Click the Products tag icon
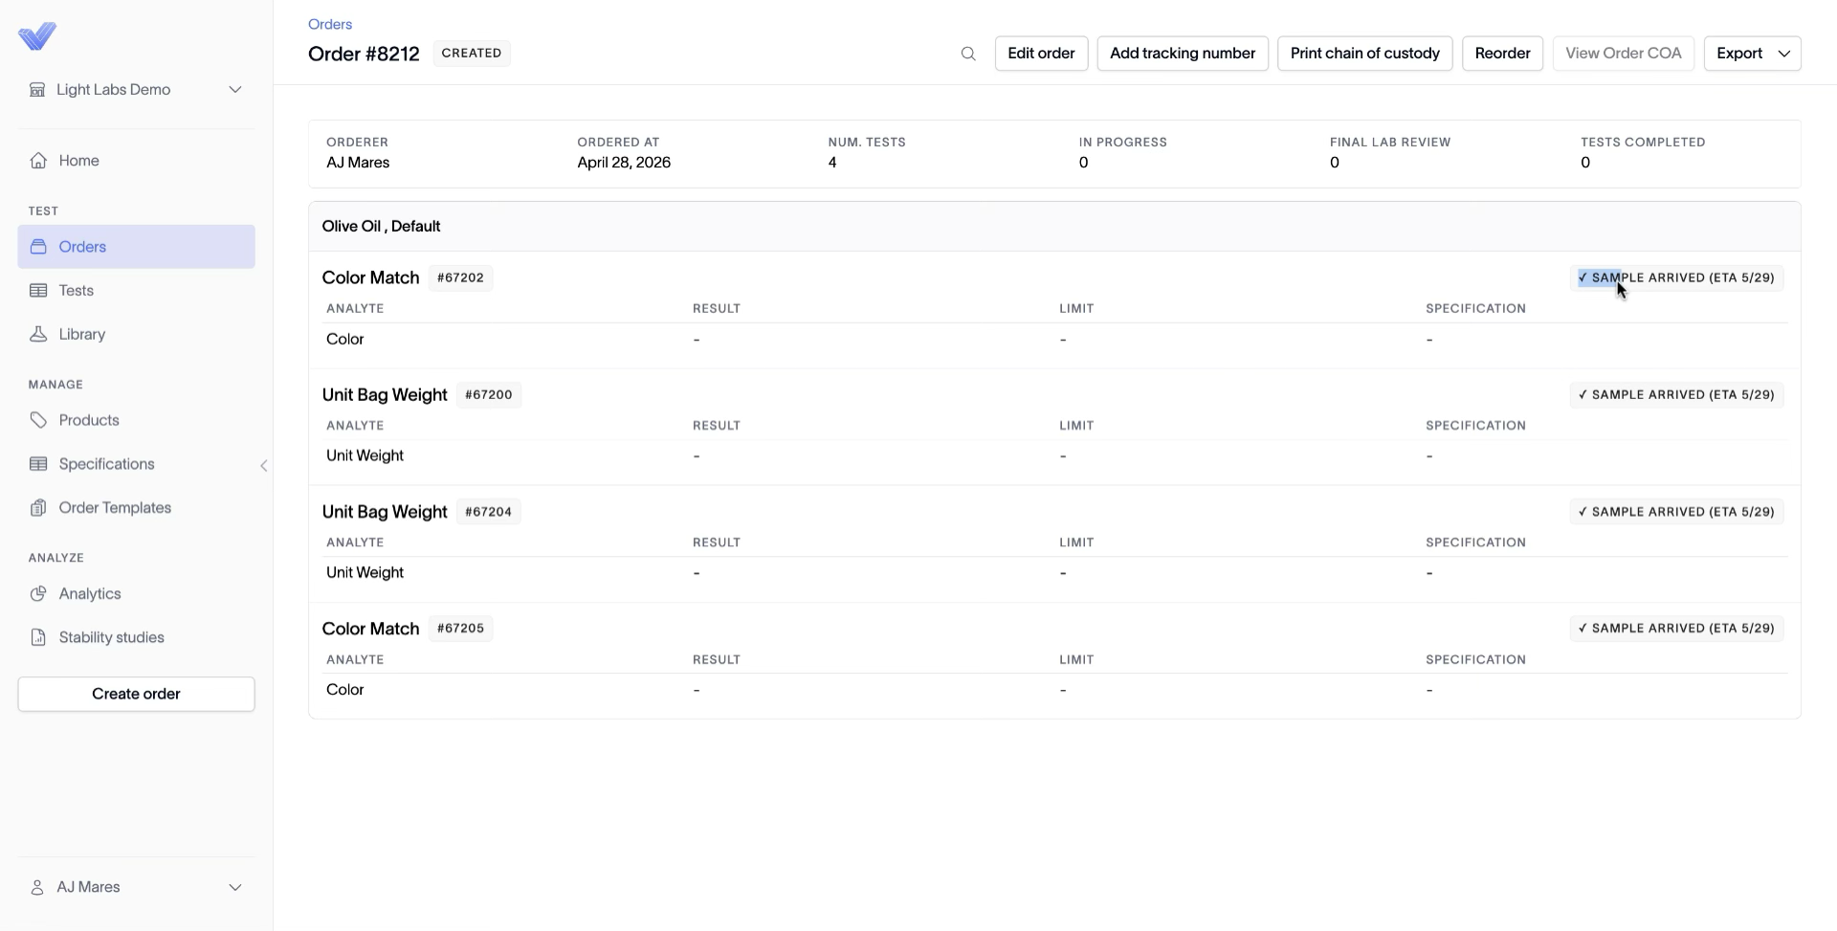Screen dimensions: 1837x931 coord(38,420)
